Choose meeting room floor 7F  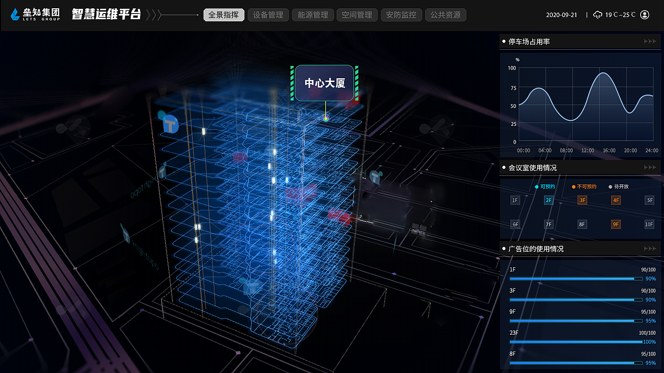[x=549, y=224]
